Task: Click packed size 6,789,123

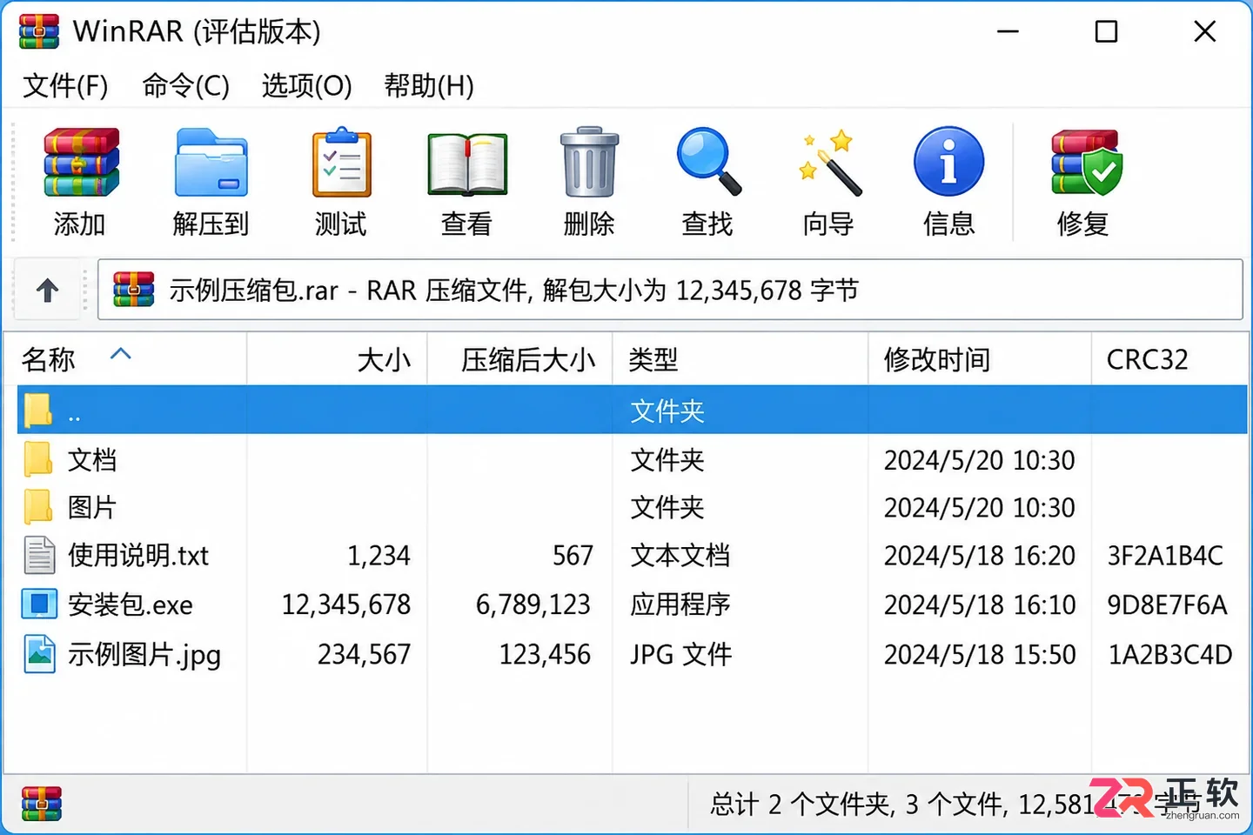Action: click(533, 605)
